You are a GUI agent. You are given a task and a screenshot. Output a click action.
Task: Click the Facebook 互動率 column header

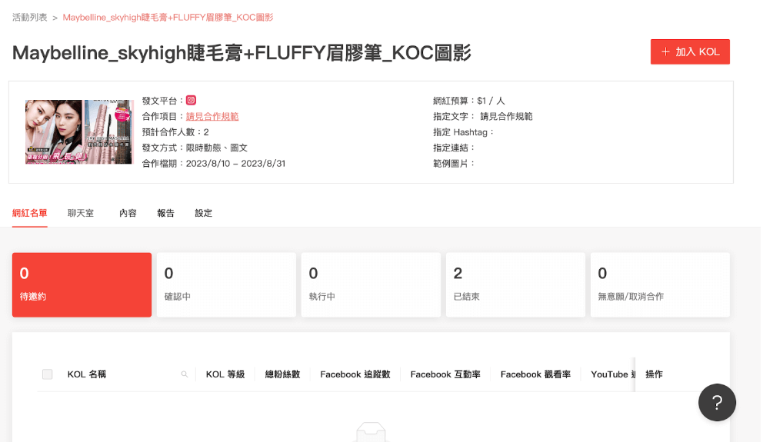tap(445, 374)
